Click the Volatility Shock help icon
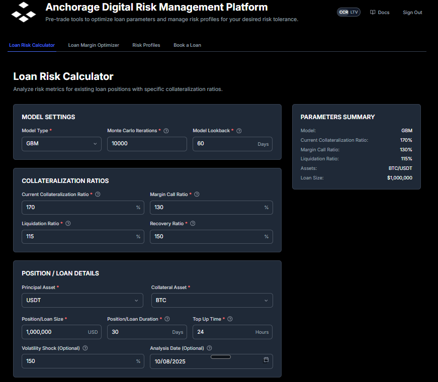 pos(85,348)
